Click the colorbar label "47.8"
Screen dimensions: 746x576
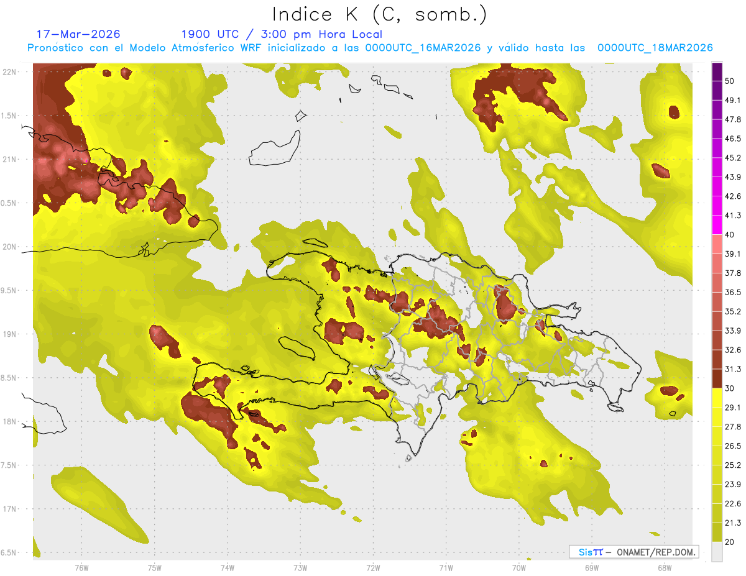pyautogui.click(x=733, y=119)
